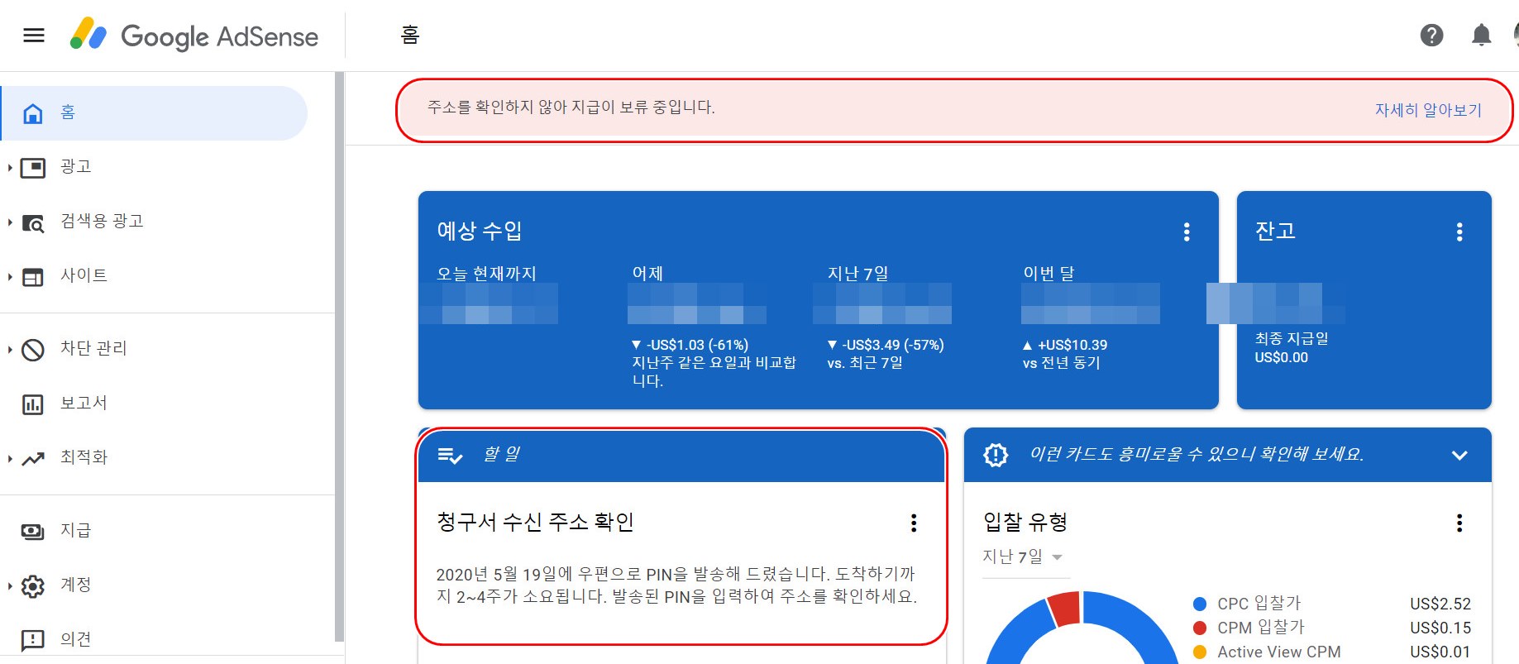Click the 할 일 checklist icon
This screenshot has width=1519, height=664.
(x=450, y=455)
